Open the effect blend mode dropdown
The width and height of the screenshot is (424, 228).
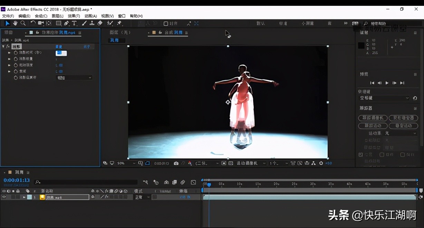pos(74,78)
